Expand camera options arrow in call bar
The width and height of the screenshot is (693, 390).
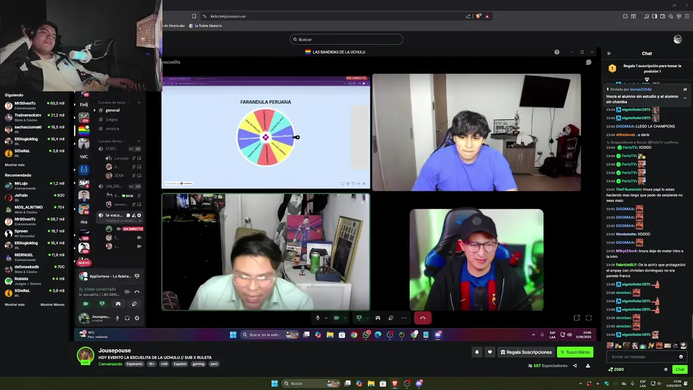(x=345, y=318)
